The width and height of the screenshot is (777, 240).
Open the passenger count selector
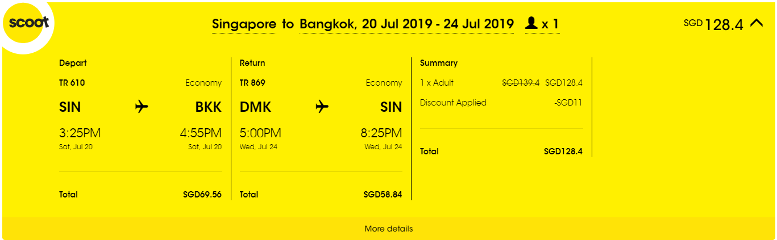click(x=542, y=24)
